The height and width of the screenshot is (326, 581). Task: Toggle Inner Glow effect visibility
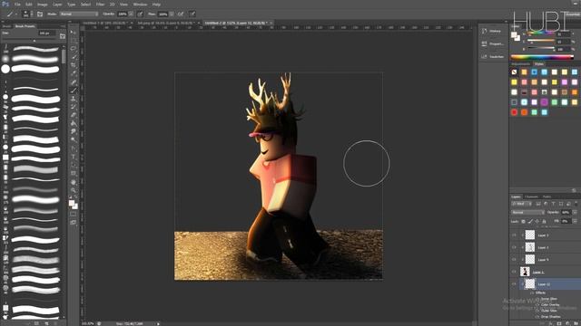[x=537, y=299]
